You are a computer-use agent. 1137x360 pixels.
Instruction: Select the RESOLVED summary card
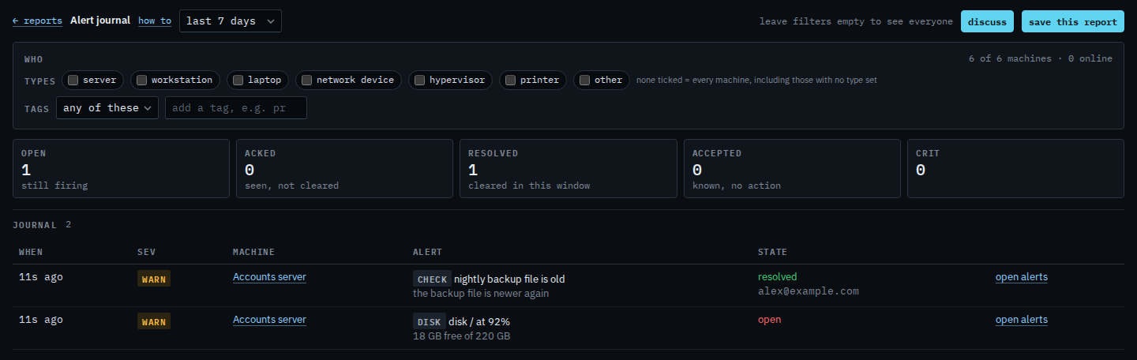click(568, 169)
